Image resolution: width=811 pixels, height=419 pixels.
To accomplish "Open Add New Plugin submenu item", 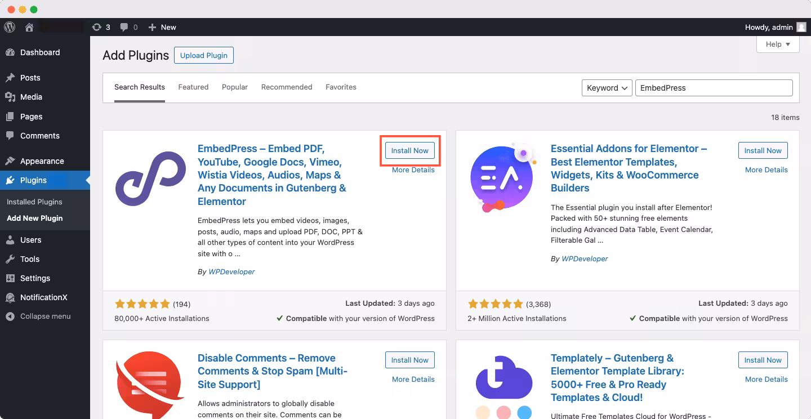I will coord(35,218).
